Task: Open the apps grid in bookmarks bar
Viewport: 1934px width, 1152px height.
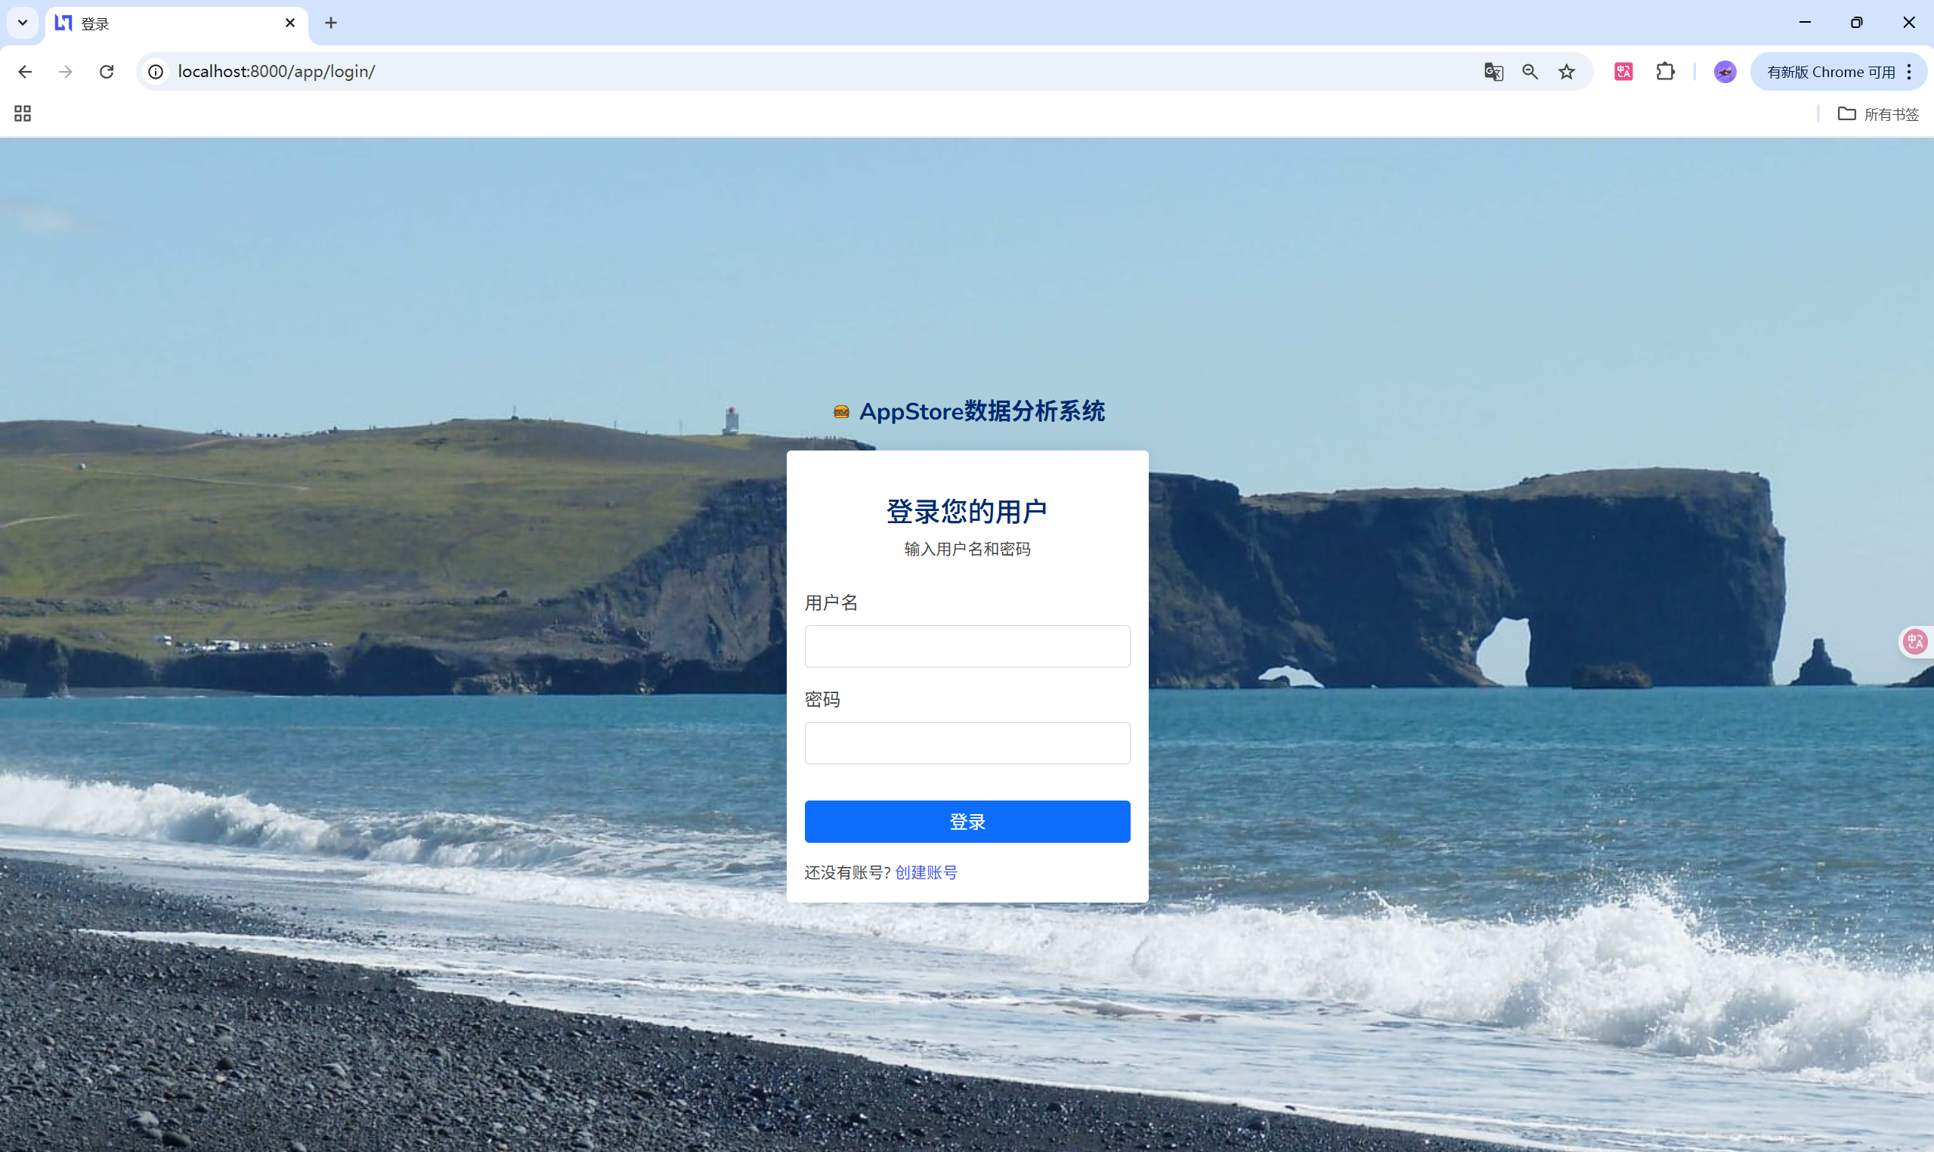Action: [x=23, y=113]
